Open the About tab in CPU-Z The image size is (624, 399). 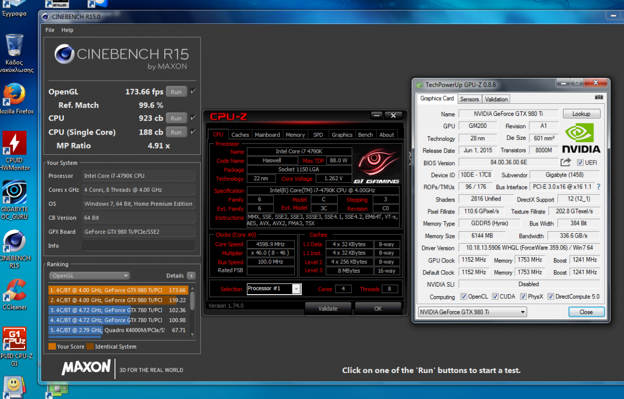(387, 135)
